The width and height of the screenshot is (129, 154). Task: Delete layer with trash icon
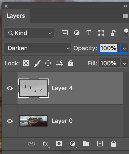[x=114, y=144]
